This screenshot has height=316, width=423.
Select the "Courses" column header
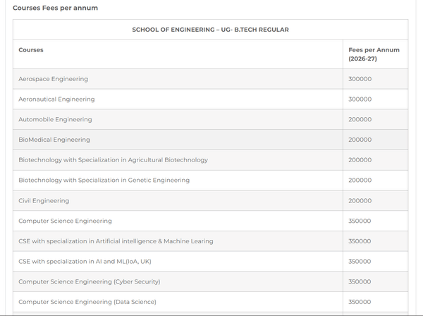pos(31,50)
